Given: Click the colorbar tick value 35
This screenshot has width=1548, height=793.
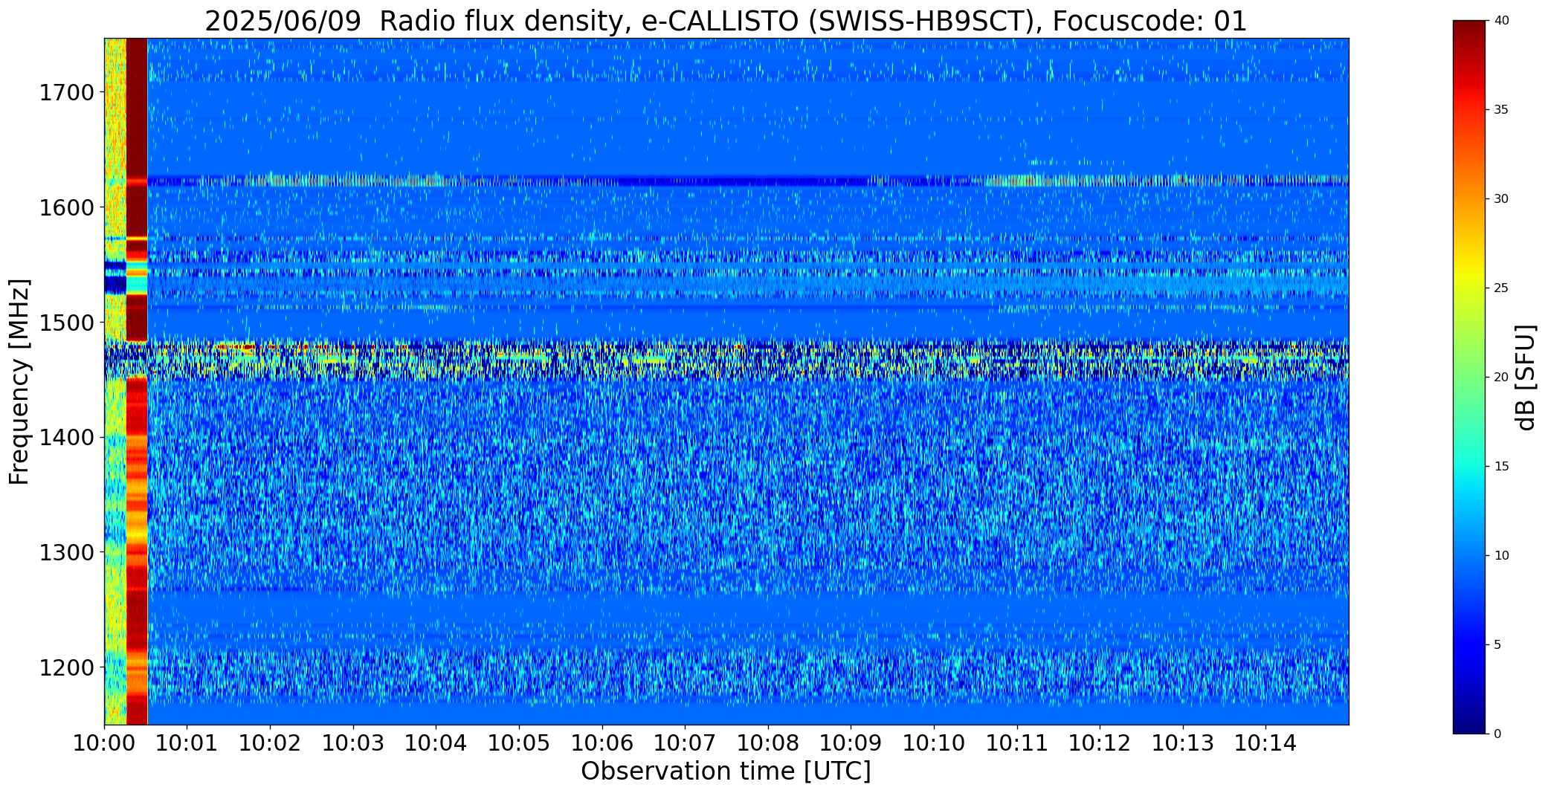Looking at the screenshot, I should (1501, 110).
